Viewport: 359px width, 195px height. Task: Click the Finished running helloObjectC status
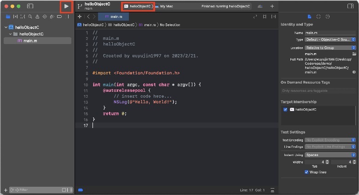(x=226, y=6)
